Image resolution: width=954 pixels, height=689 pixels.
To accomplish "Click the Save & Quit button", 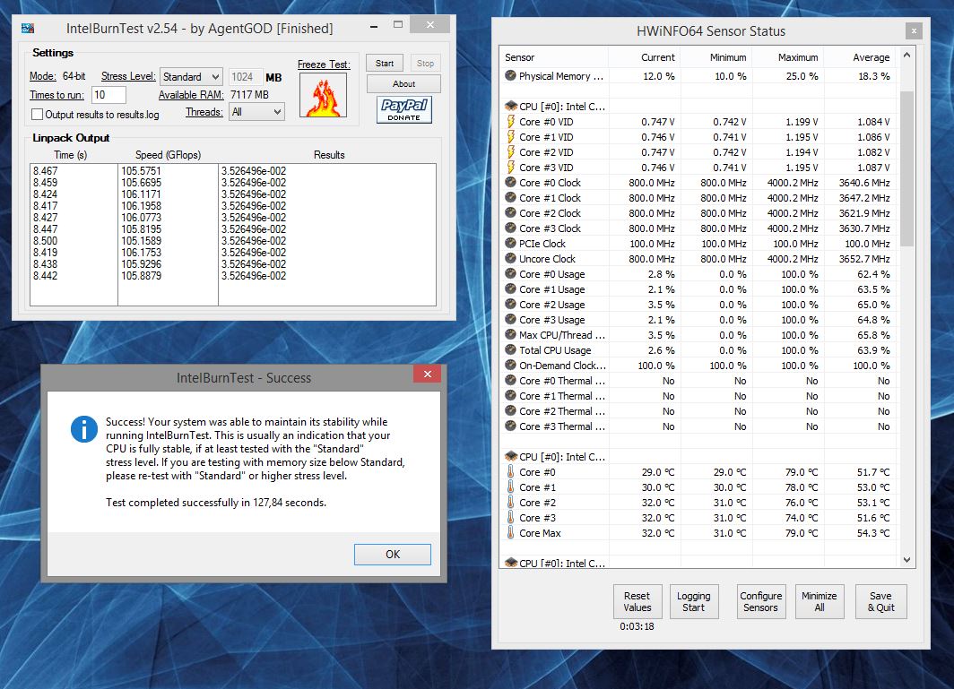I will [x=881, y=601].
